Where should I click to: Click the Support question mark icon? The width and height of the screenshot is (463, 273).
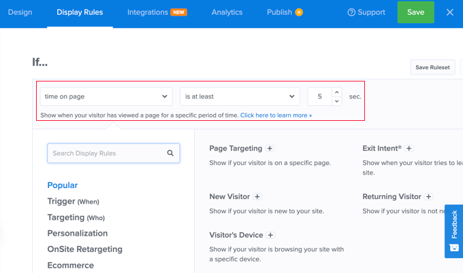tap(351, 12)
